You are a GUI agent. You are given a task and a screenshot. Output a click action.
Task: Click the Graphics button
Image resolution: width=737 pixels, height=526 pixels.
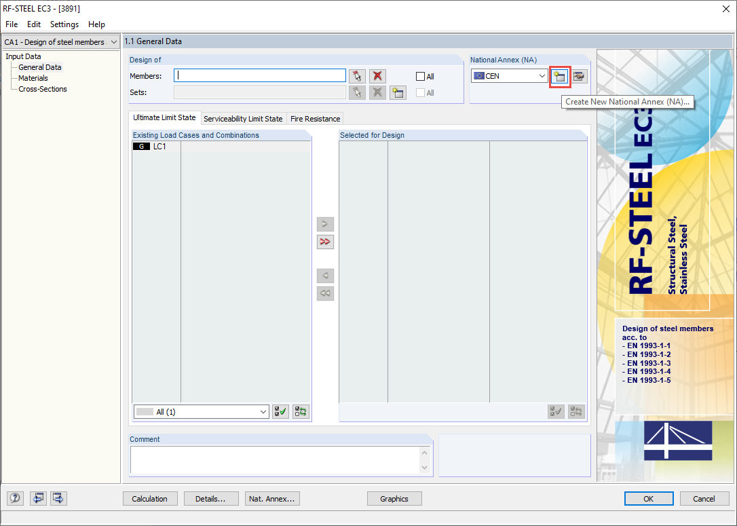pyautogui.click(x=394, y=499)
